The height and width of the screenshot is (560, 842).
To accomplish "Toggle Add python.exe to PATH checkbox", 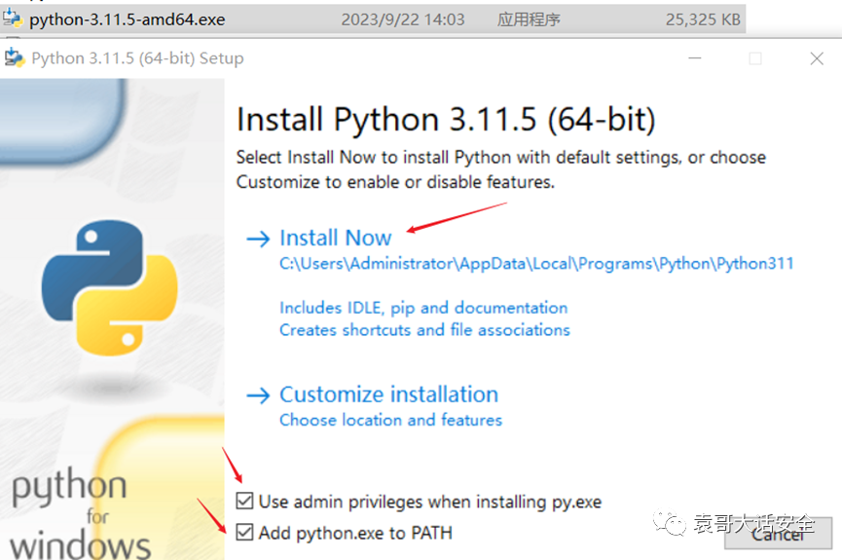I will (x=244, y=532).
